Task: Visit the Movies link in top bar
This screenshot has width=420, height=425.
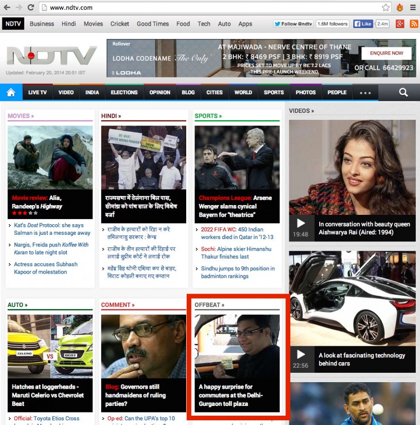Action: 93,24
